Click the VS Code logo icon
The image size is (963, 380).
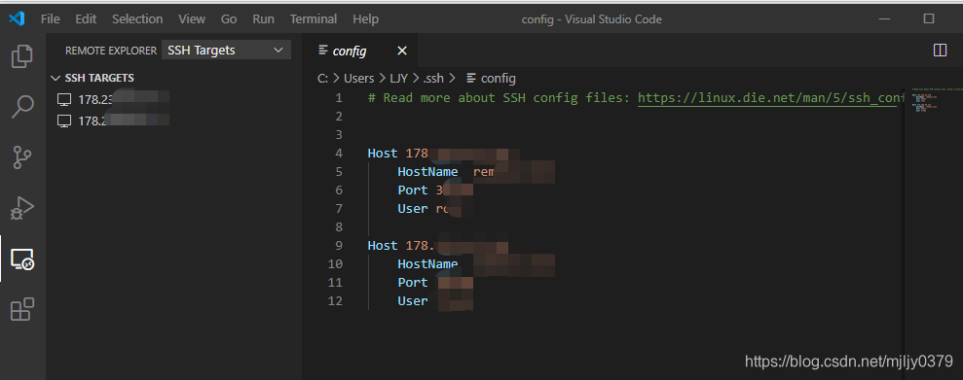(x=17, y=18)
